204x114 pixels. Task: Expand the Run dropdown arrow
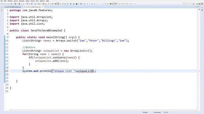17,4
